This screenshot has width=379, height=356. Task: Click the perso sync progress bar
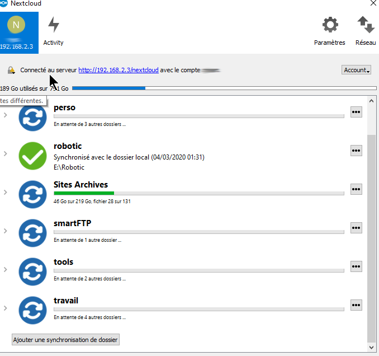[199, 116]
